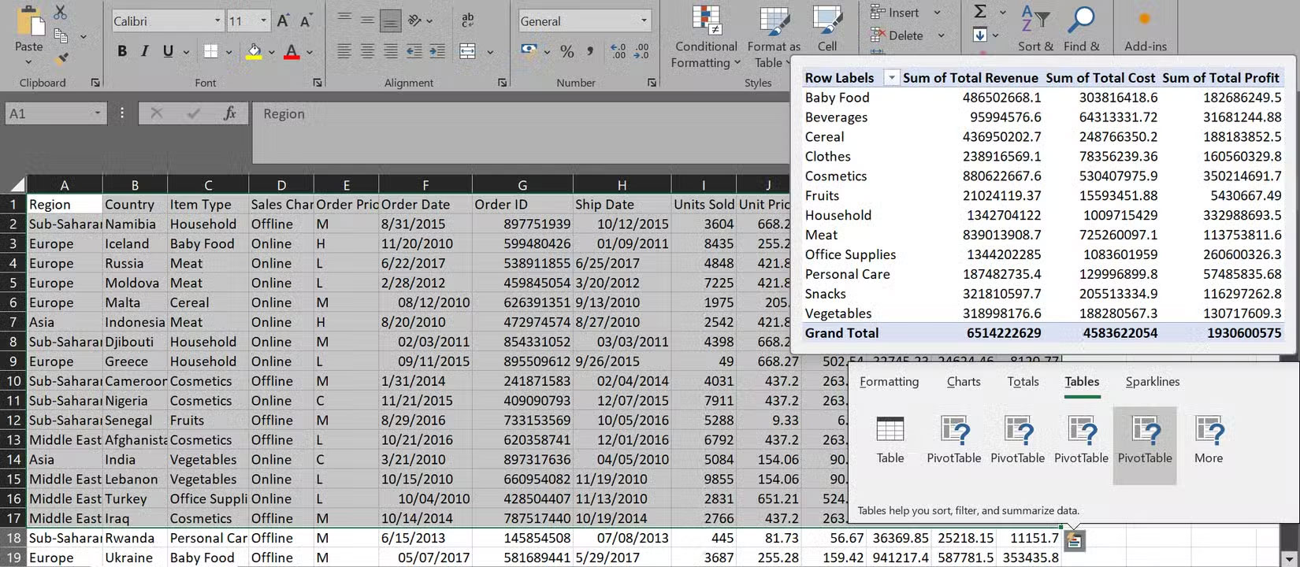This screenshot has width=1300, height=567.
Task: Select the Format Painter brush
Action: pos(61,58)
